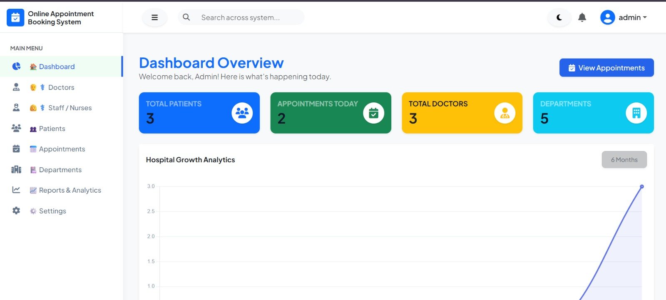Click the magnifier search icon
Image resolution: width=666 pixels, height=300 pixels.
(x=186, y=17)
